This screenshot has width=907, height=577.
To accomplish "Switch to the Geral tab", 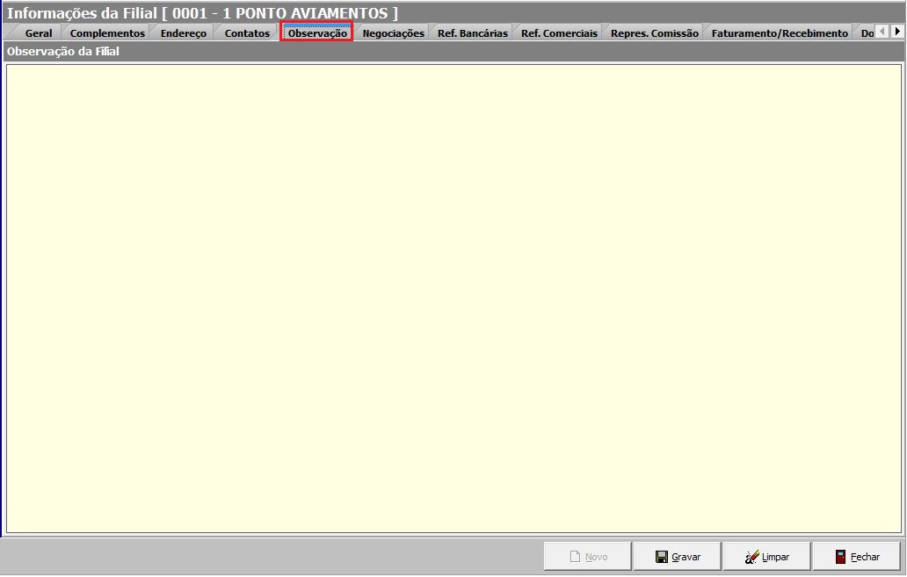I will click(39, 33).
